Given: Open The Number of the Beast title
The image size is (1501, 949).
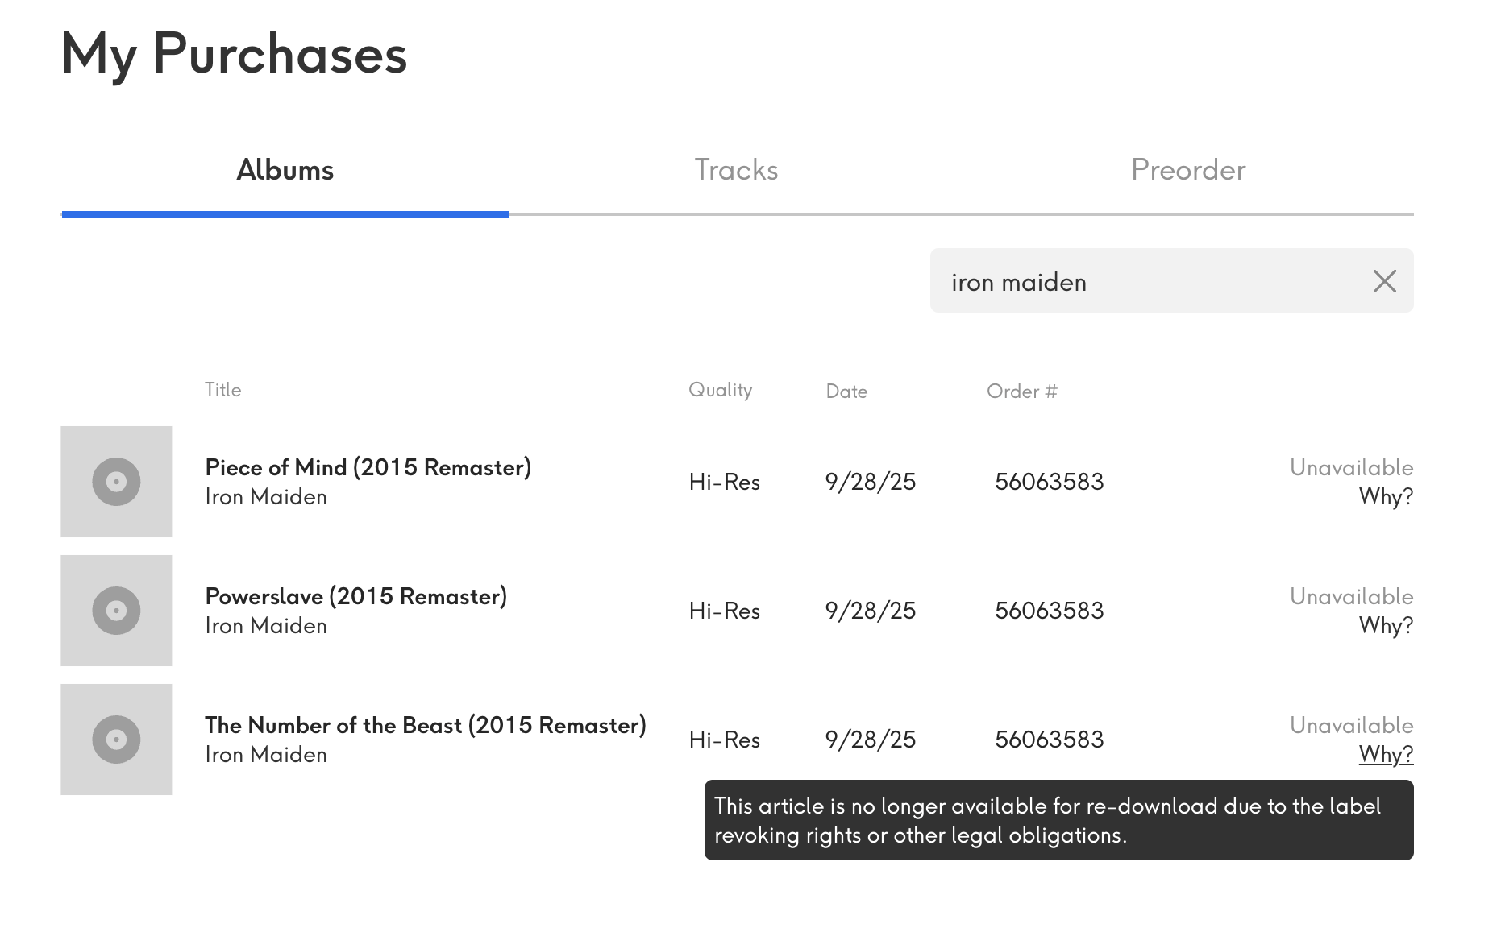Looking at the screenshot, I should coord(426,725).
